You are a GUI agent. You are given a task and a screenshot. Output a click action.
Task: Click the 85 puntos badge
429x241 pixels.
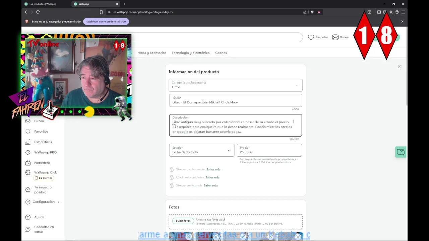[44, 178]
